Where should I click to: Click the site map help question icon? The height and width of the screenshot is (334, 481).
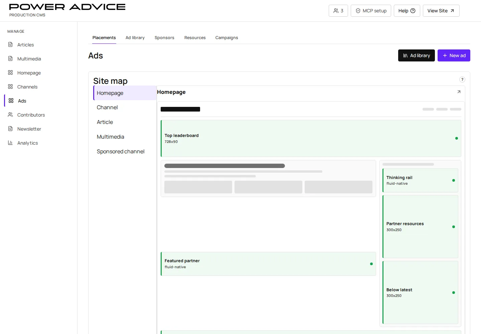(462, 79)
